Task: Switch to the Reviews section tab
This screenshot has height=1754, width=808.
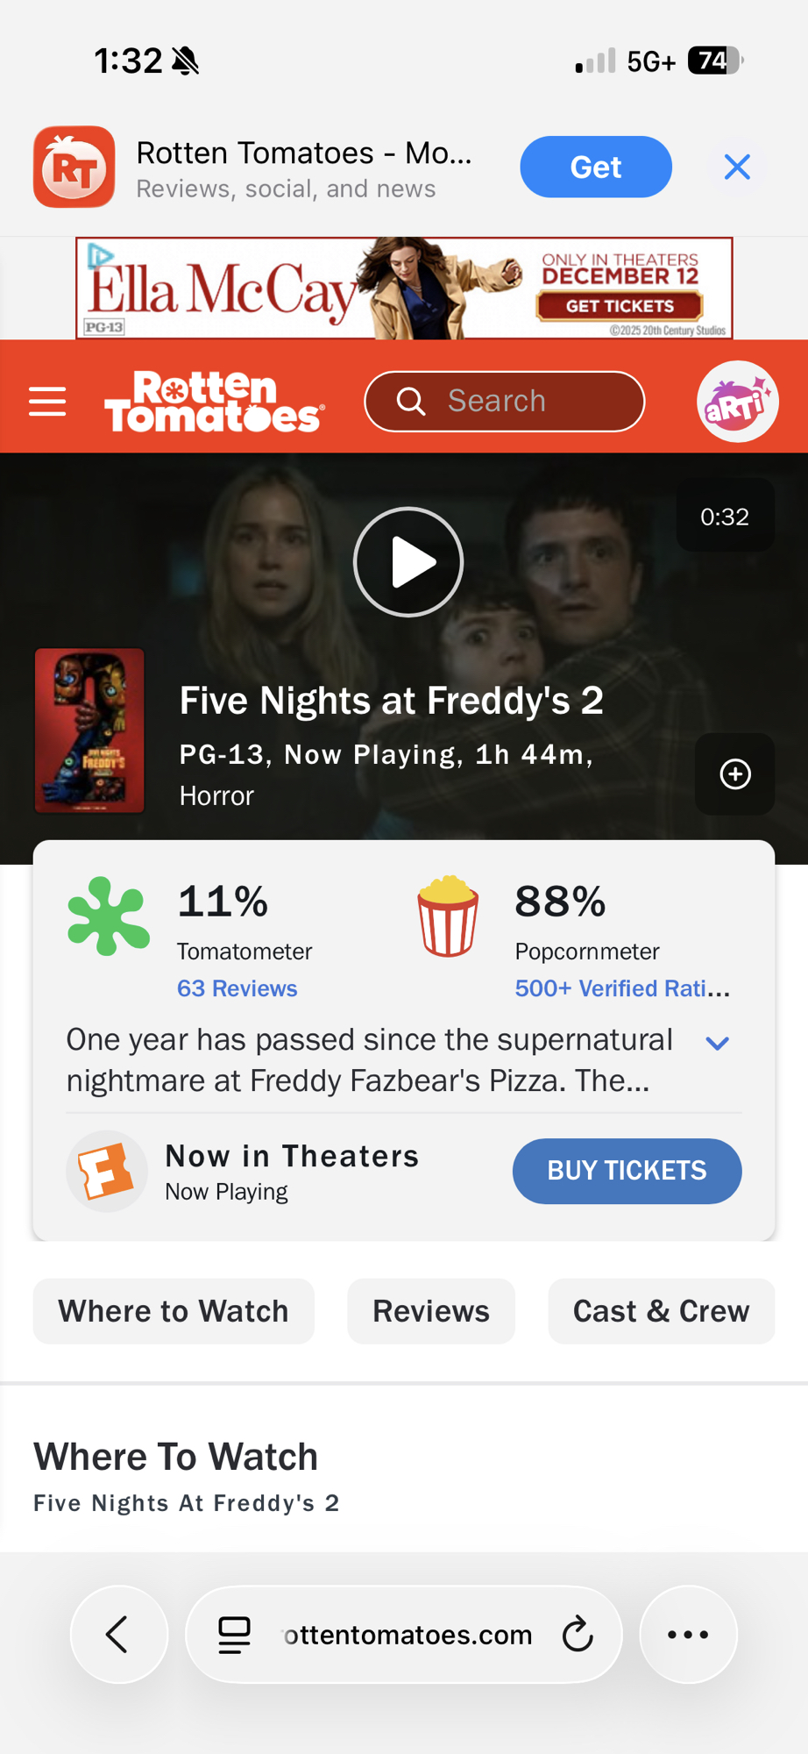Action: point(431,1311)
